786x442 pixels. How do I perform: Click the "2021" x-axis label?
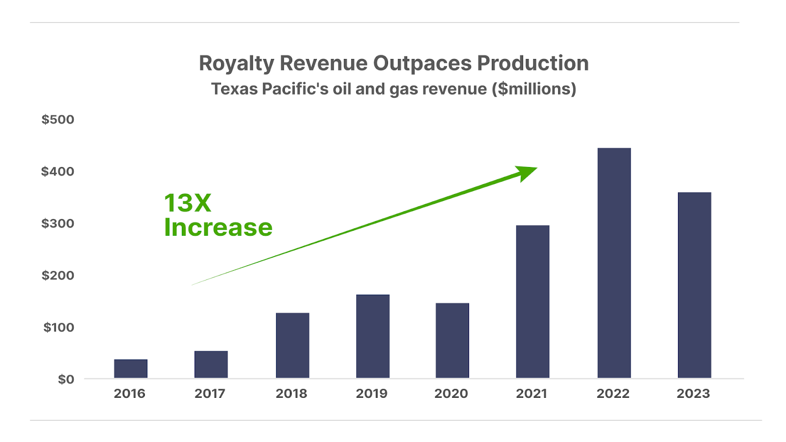pos(532,393)
